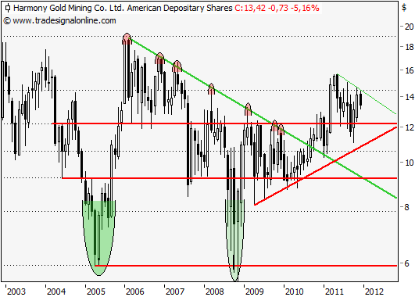Click the 12 price axis label

(x=410, y=127)
